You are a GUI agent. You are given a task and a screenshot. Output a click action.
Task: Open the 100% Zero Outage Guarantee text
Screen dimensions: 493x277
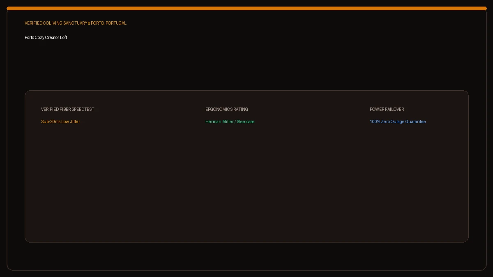click(x=398, y=121)
